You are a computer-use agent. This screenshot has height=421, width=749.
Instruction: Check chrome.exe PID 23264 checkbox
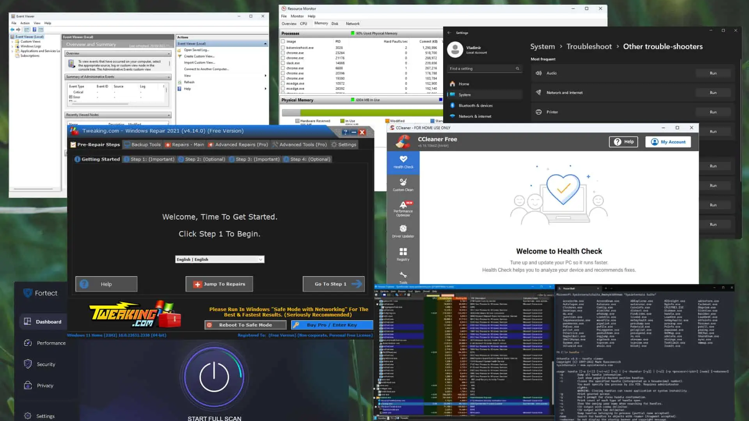[x=283, y=53]
